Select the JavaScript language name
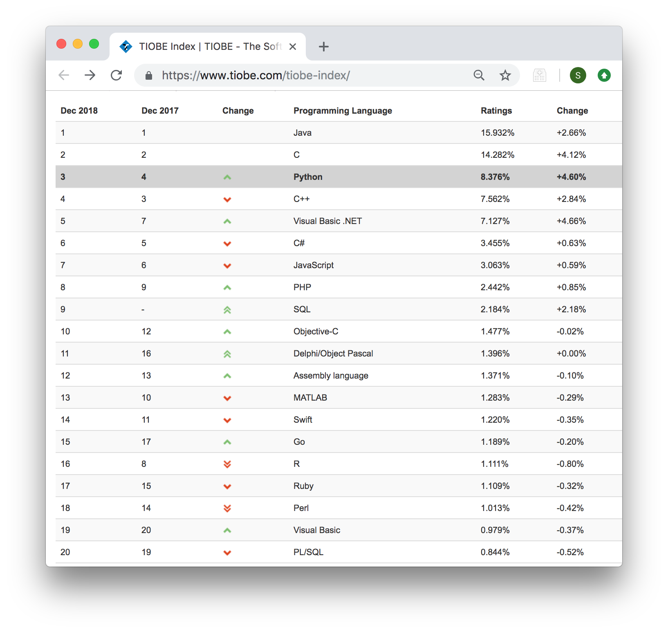 click(314, 265)
